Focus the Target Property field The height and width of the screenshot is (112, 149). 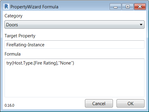[x=74, y=45]
